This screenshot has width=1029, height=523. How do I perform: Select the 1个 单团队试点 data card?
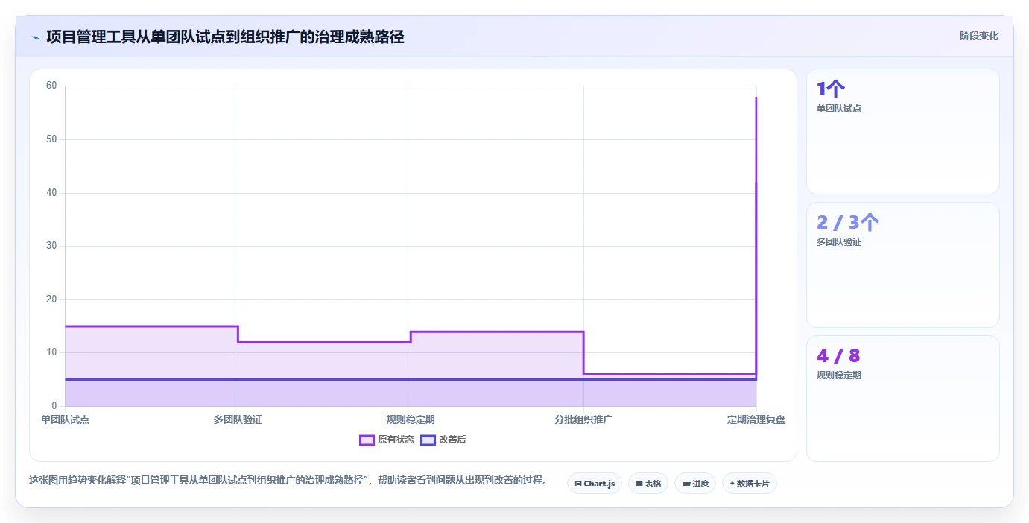903,131
